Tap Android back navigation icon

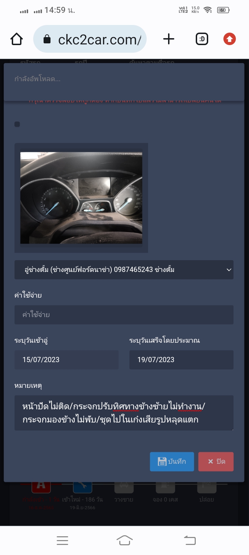[x=190, y=540]
